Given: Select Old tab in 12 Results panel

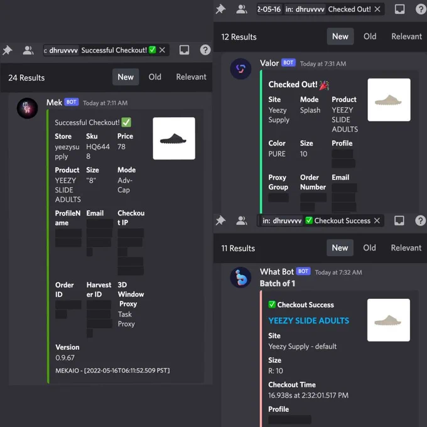Looking at the screenshot, I should (x=370, y=36).
